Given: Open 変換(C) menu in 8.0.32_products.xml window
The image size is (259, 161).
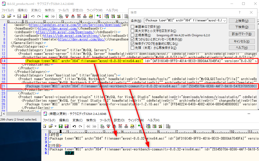Looking at the screenshot, I should tap(36, 10).
